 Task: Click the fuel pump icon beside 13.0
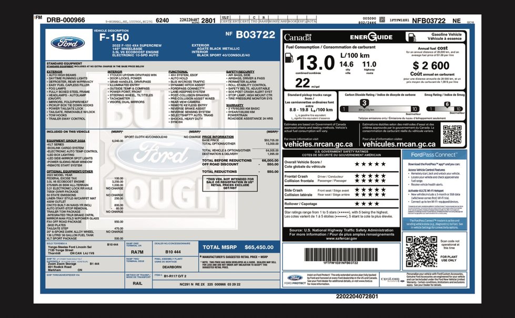pos(289,58)
